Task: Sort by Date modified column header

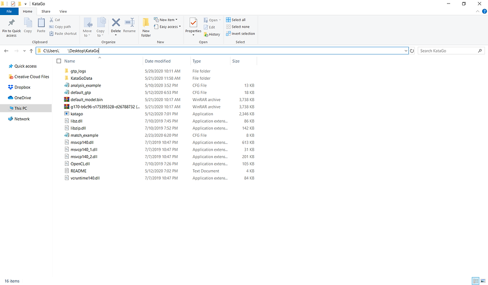Action: [x=158, y=61]
